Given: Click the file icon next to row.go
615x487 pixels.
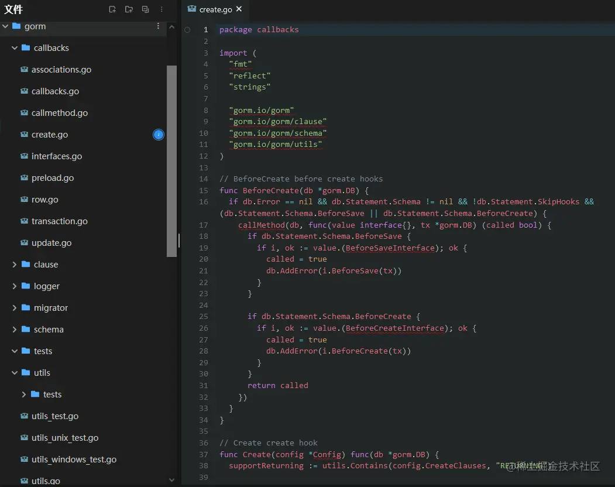Looking at the screenshot, I should (25, 200).
